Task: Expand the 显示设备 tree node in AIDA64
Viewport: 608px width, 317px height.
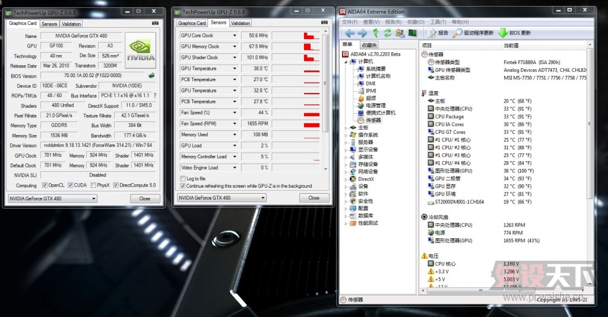Action: click(x=346, y=149)
